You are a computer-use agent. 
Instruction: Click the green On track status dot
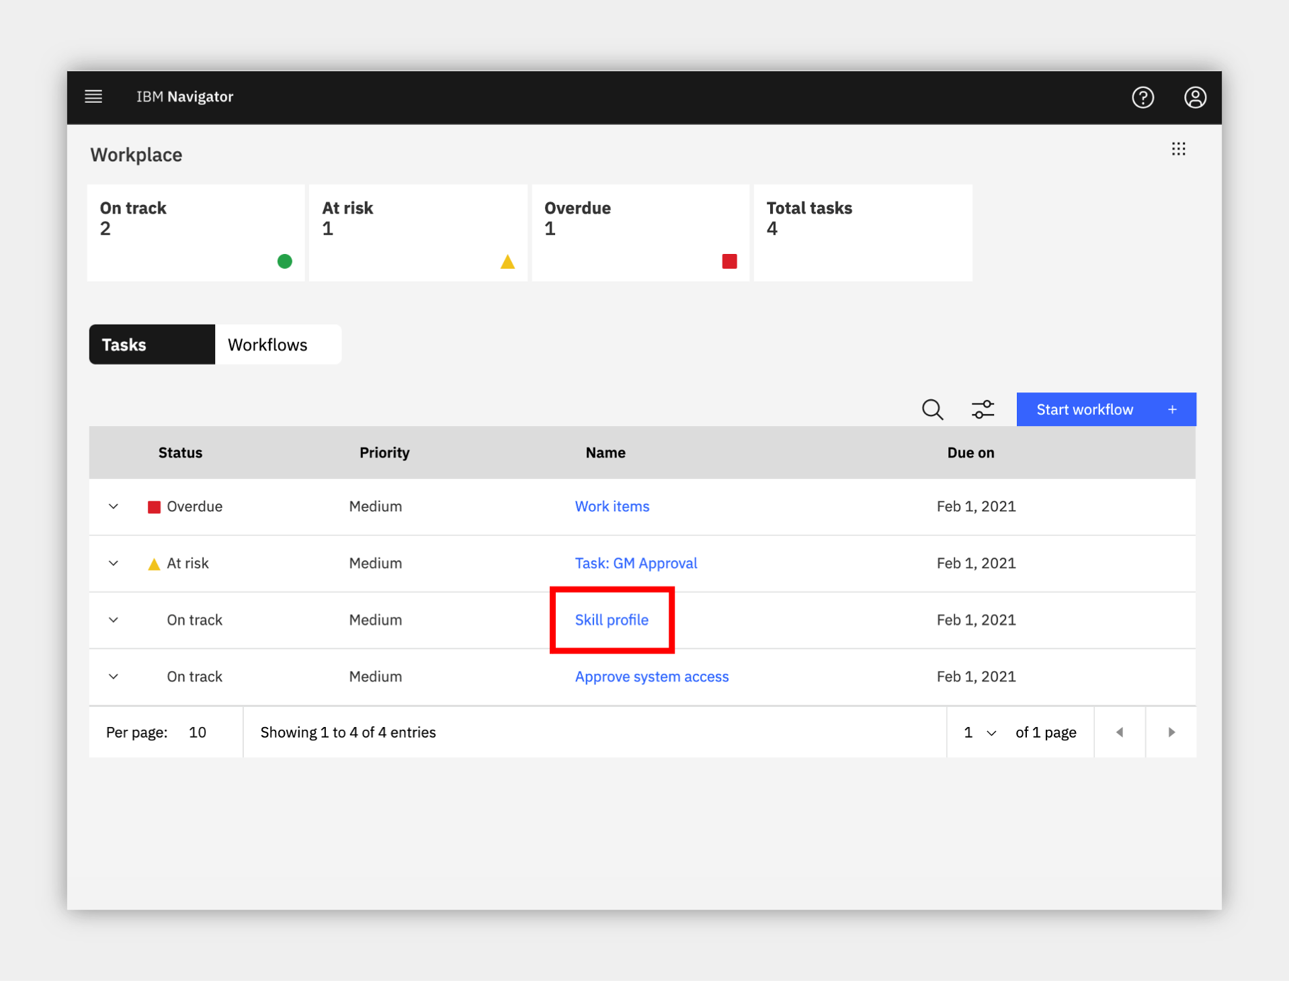[285, 261]
